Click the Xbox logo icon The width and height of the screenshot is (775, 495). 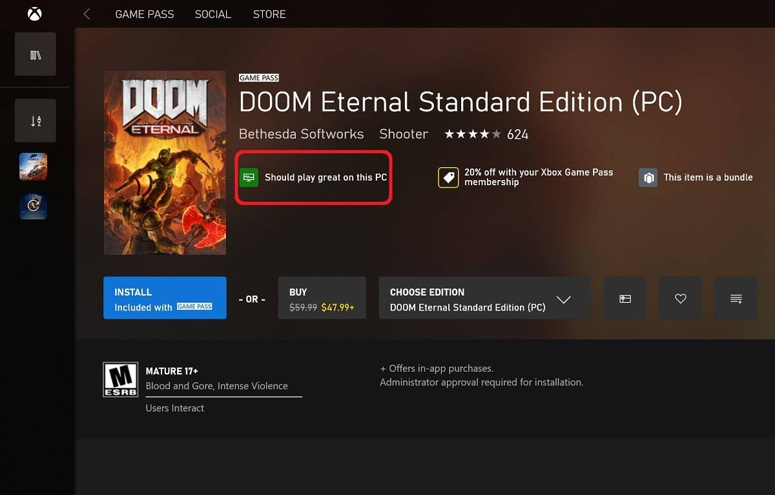[x=34, y=14]
